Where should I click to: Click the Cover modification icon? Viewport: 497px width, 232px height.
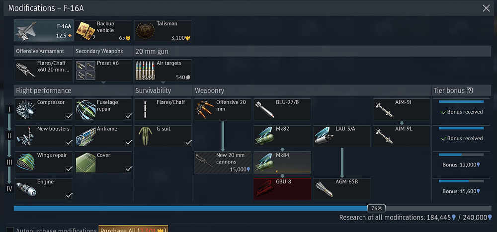click(x=85, y=162)
